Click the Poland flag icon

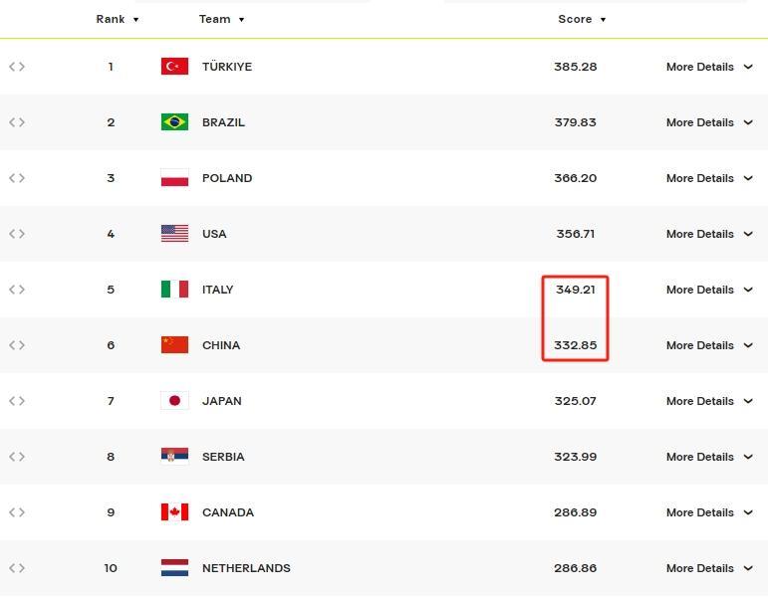(x=174, y=178)
